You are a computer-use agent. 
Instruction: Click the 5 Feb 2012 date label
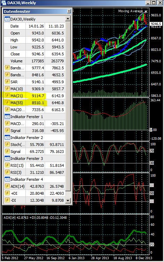(10, 258)
